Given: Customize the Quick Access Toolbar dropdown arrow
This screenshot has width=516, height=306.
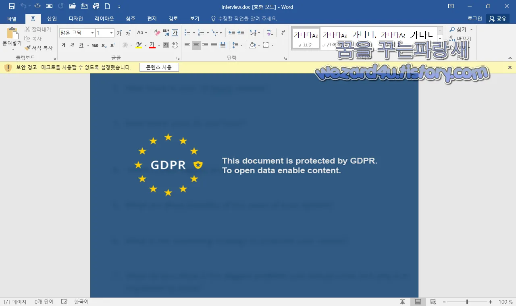Looking at the screenshot, I should pyautogui.click(x=119, y=6).
